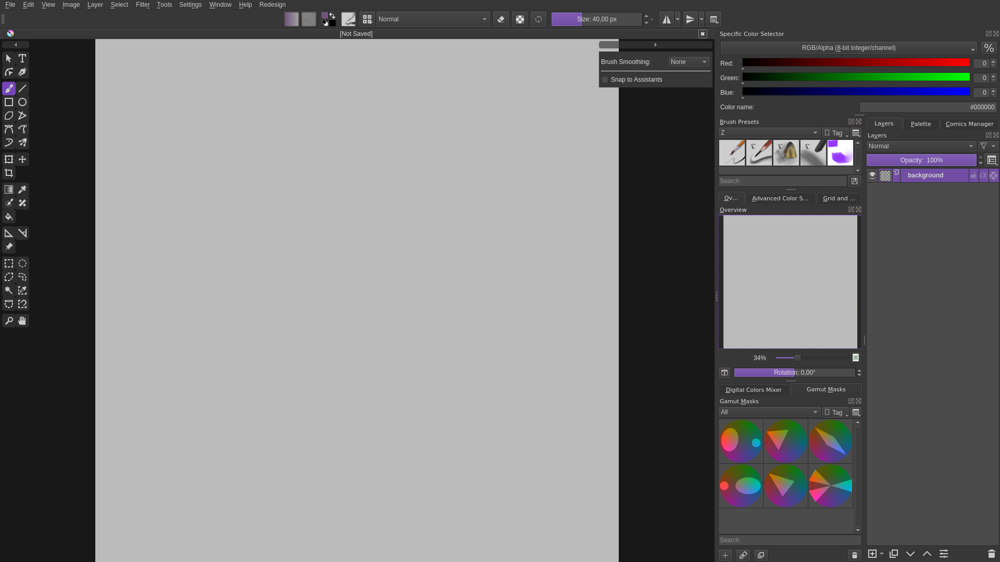Click the Tag button in Brush Presets
The width and height of the screenshot is (1000, 562).
tap(835, 133)
